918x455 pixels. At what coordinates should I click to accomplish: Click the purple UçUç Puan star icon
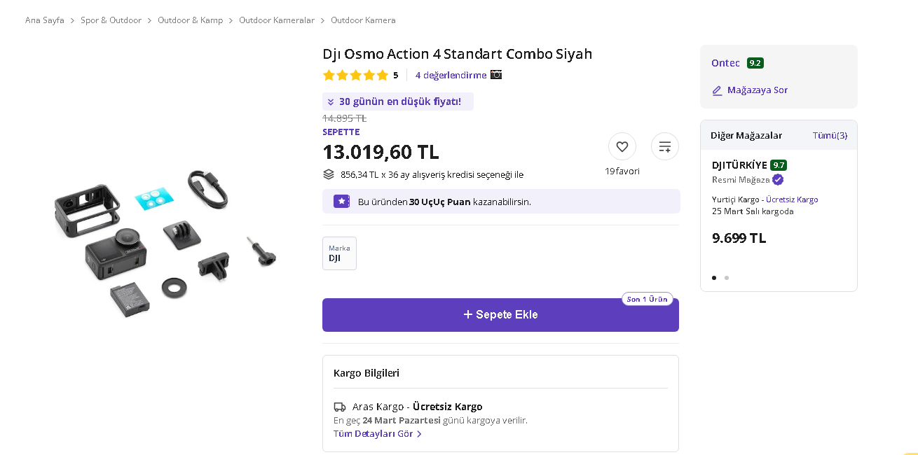coord(341,202)
